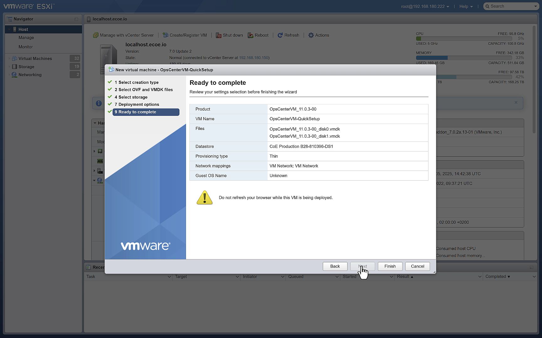
Task: Click the Recent tasks panel minimize icon
Action: (531, 267)
